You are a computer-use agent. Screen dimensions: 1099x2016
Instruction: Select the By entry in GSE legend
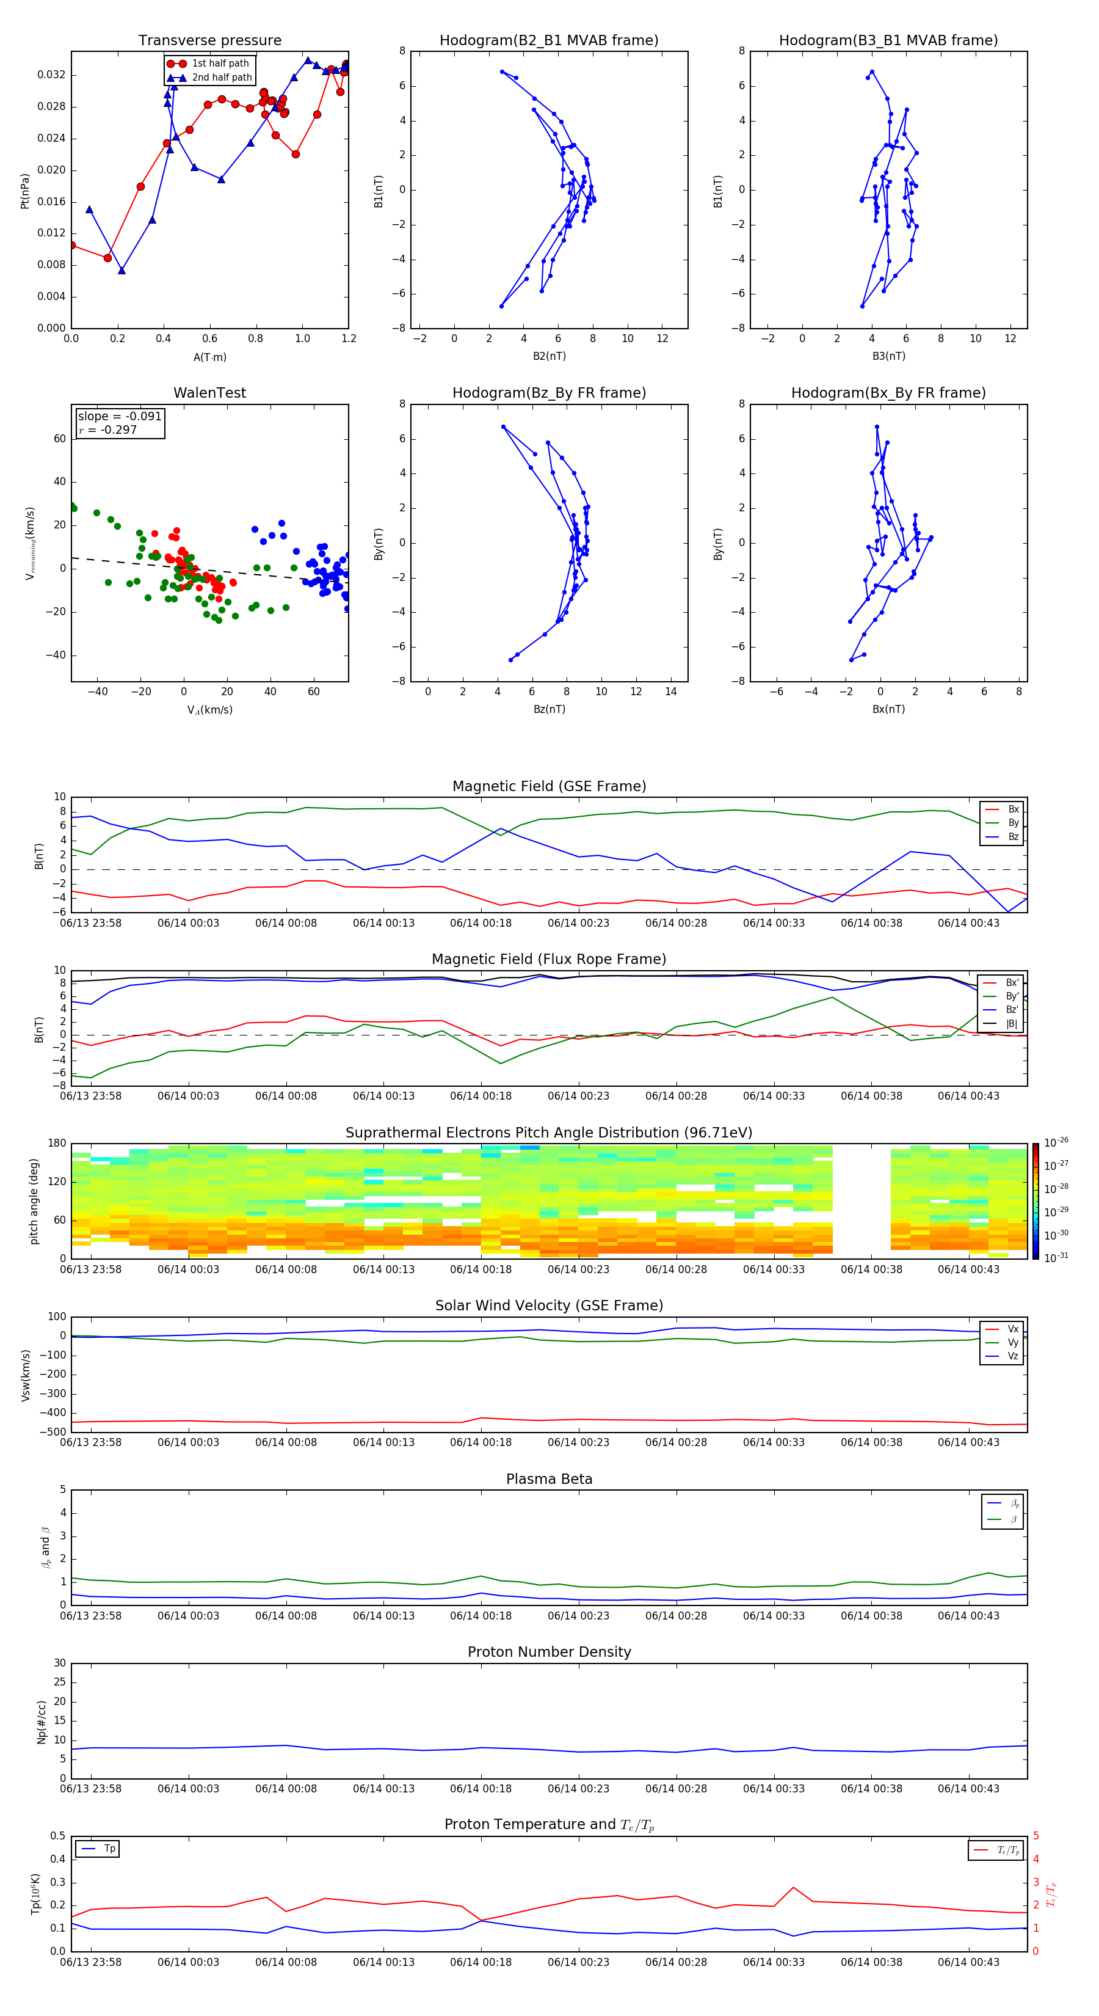coord(1002,824)
